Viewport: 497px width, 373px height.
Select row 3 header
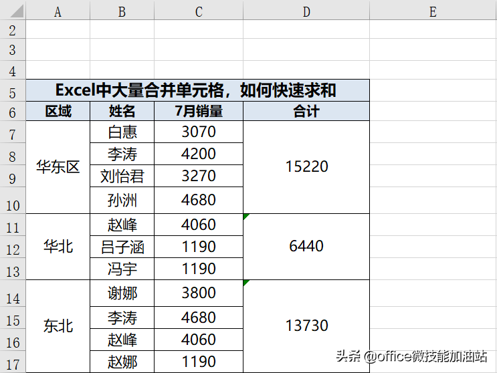point(13,49)
